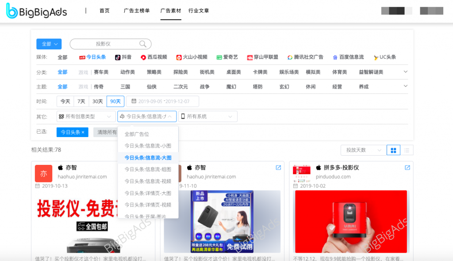This screenshot has height=261, width=453.
Task: Select 百度信息流 media filter
Action: [x=348, y=57]
